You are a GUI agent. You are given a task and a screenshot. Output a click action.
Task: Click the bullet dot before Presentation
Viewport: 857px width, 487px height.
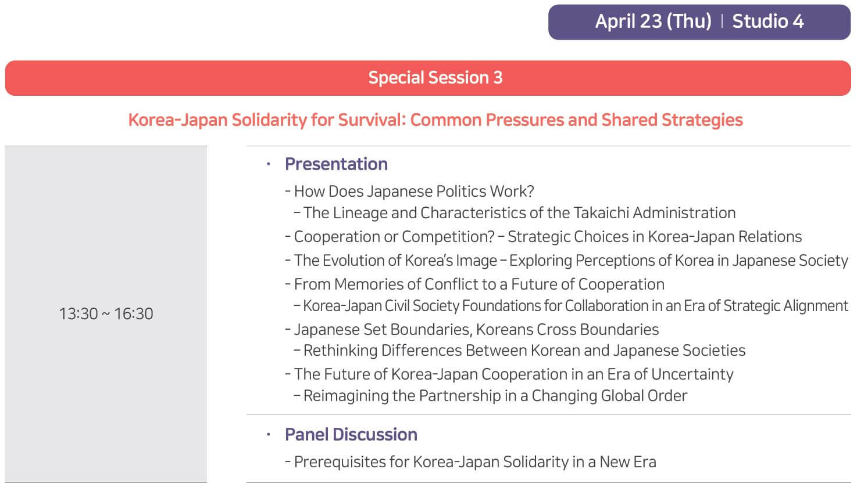pyautogui.click(x=268, y=165)
